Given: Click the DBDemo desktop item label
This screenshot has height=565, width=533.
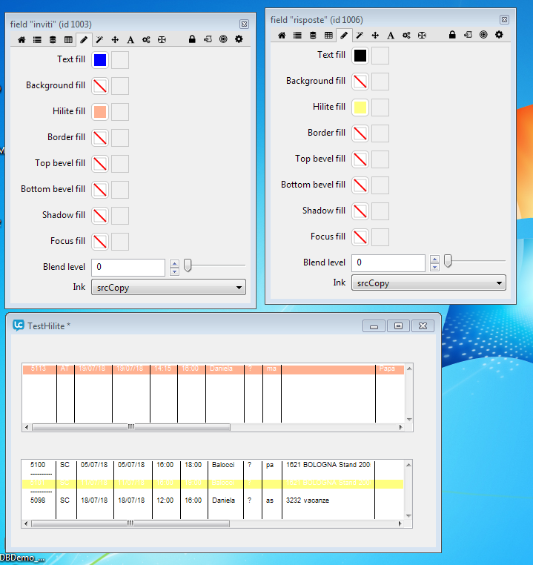Looking at the screenshot, I should pyautogui.click(x=22, y=558).
